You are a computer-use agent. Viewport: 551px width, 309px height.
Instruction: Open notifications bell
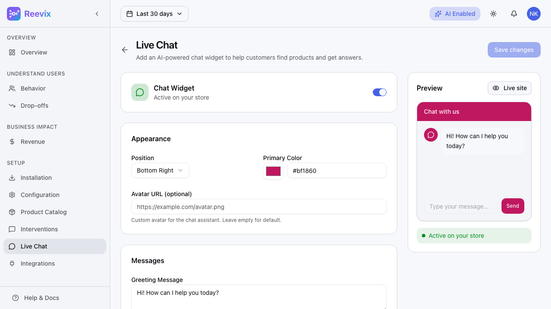[514, 14]
